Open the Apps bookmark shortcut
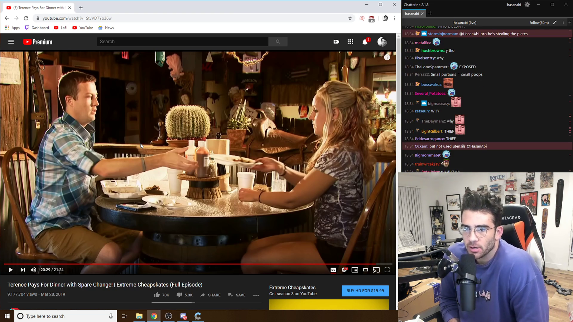The height and width of the screenshot is (322, 573). 12,28
